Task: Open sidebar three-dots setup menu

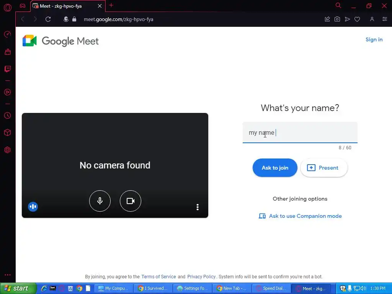Action: point(8,275)
